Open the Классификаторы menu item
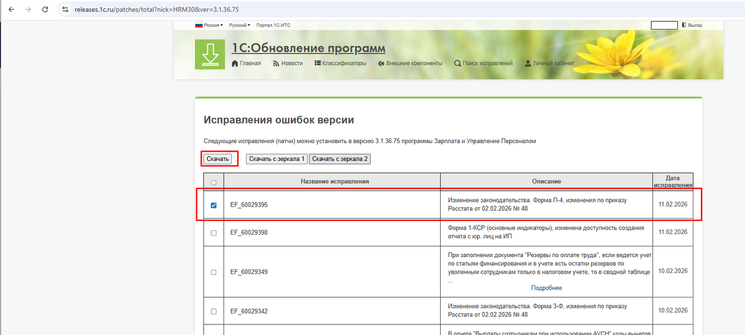Image resolution: width=745 pixels, height=335 pixels. 340,63
